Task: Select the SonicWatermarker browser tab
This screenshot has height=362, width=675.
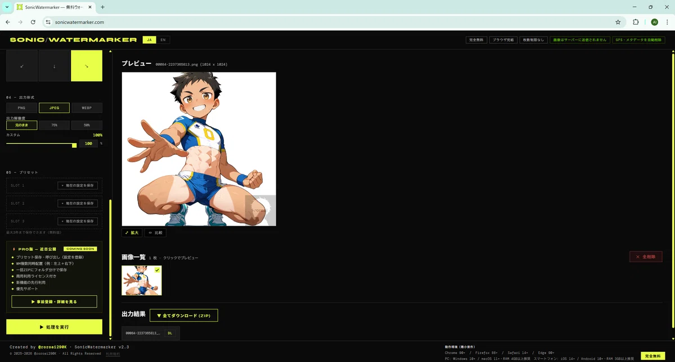Action: [x=53, y=7]
